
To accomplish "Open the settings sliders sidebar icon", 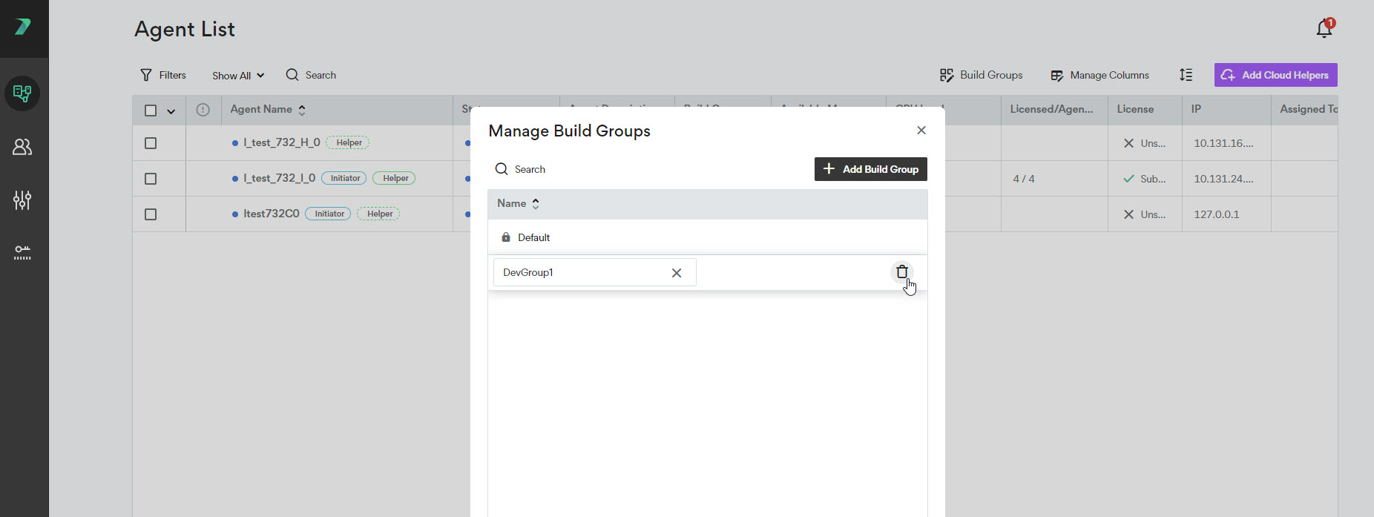I will pyautogui.click(x=22, y=200).
